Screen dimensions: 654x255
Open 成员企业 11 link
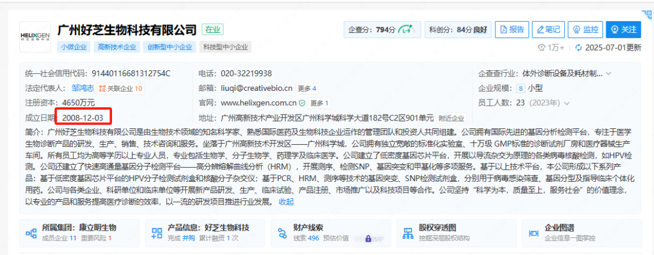(59, 239)
